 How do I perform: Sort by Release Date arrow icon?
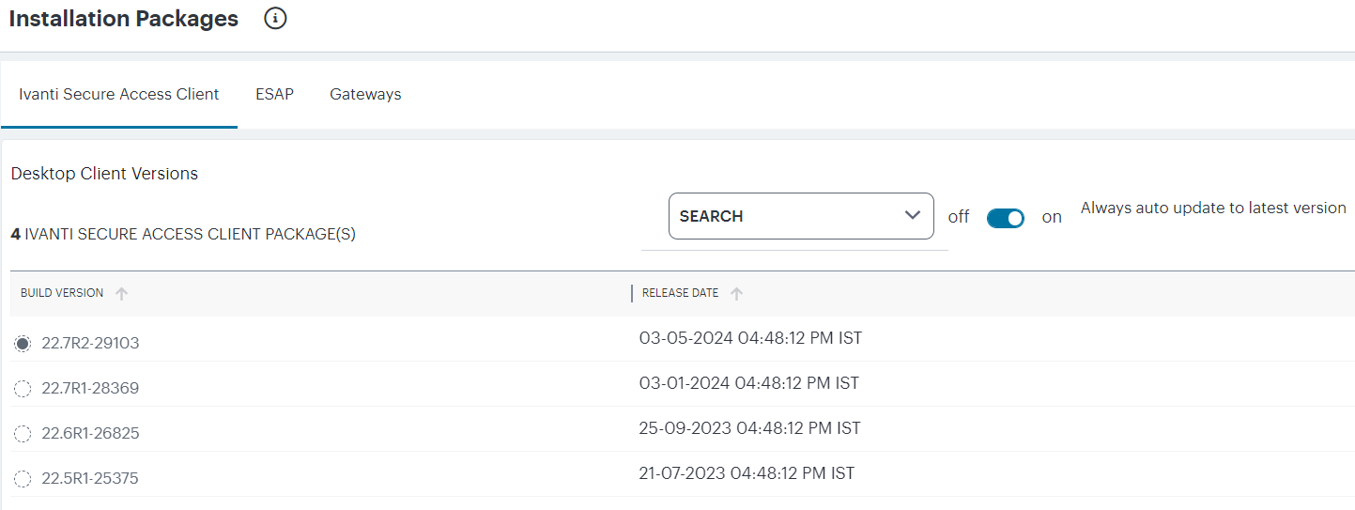tap(736, 294)
